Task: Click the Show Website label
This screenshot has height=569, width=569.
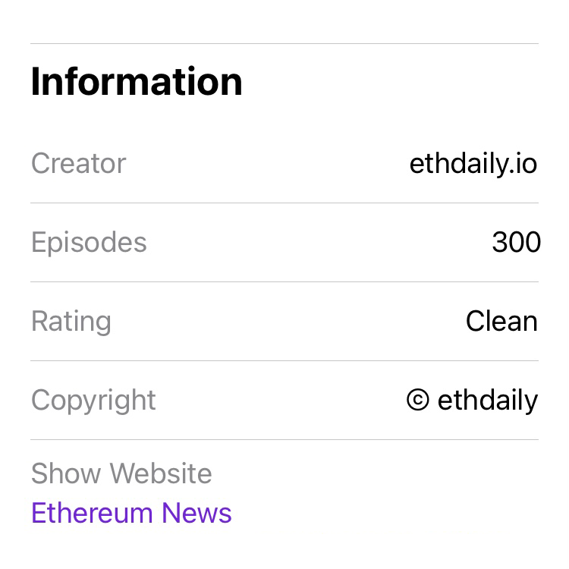Action: pyautogui.click(x=121, y=473)
